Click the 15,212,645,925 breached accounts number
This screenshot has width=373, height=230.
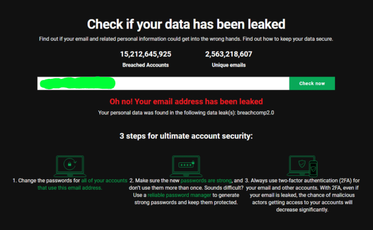(146, 54)
